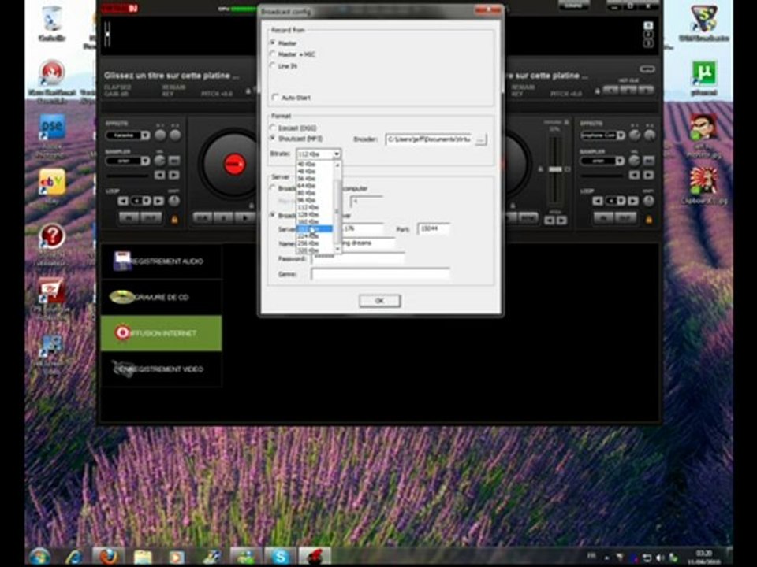Expand left deck Sampler dropdown arrow
The height and width of the screenshot is (567, 757).
[x=145, y=161]
